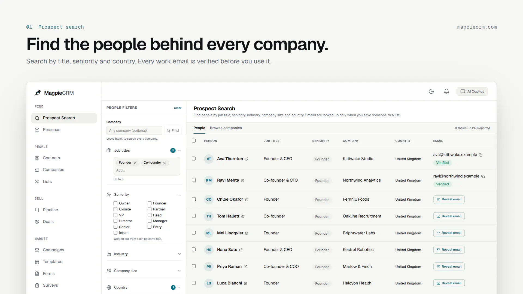Image resolution: width=523 pixels, height=294 pixels.
Task: Open Priya Raman external profile link
Action: tap(245, 267)
